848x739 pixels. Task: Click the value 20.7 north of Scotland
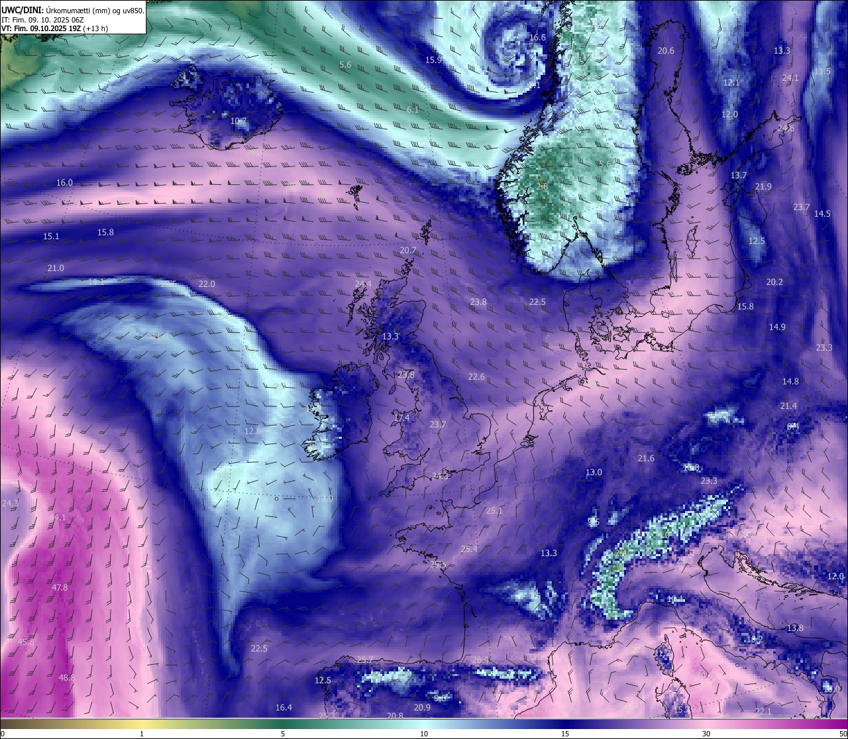[x=408, y=251]
